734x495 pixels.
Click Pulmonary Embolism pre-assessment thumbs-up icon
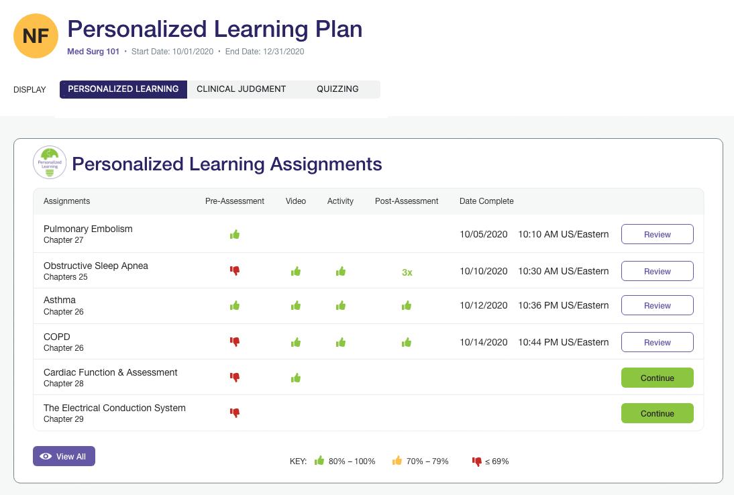point(235,235)
